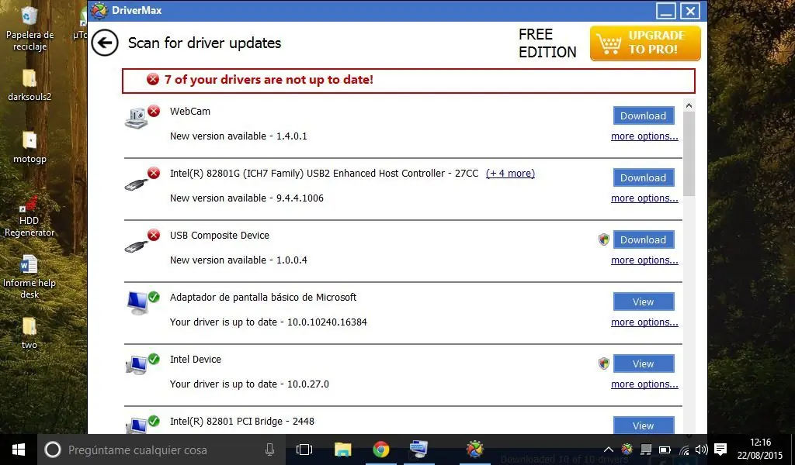Click the Intel USB2 Host Controller device icon
This screenshot has height=465, width=795.
pos(137,184)
